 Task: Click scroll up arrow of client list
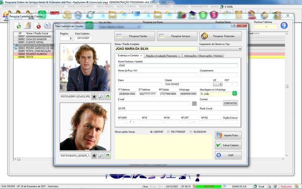(287, 34)
